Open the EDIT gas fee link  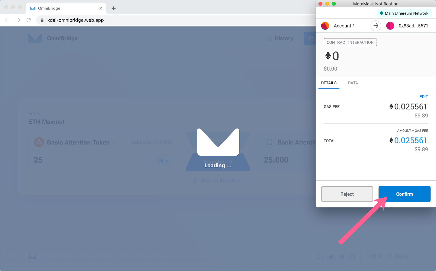423,97
